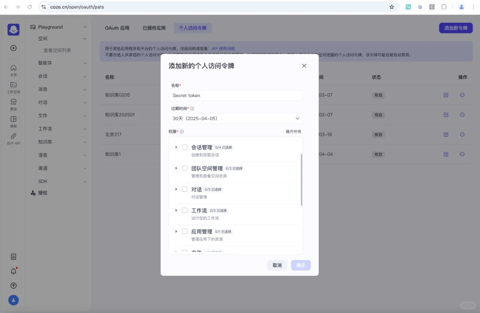Click the plus create icon in left rail
The height and width of the screenshot is (313, 480).
tap(13, 48)
